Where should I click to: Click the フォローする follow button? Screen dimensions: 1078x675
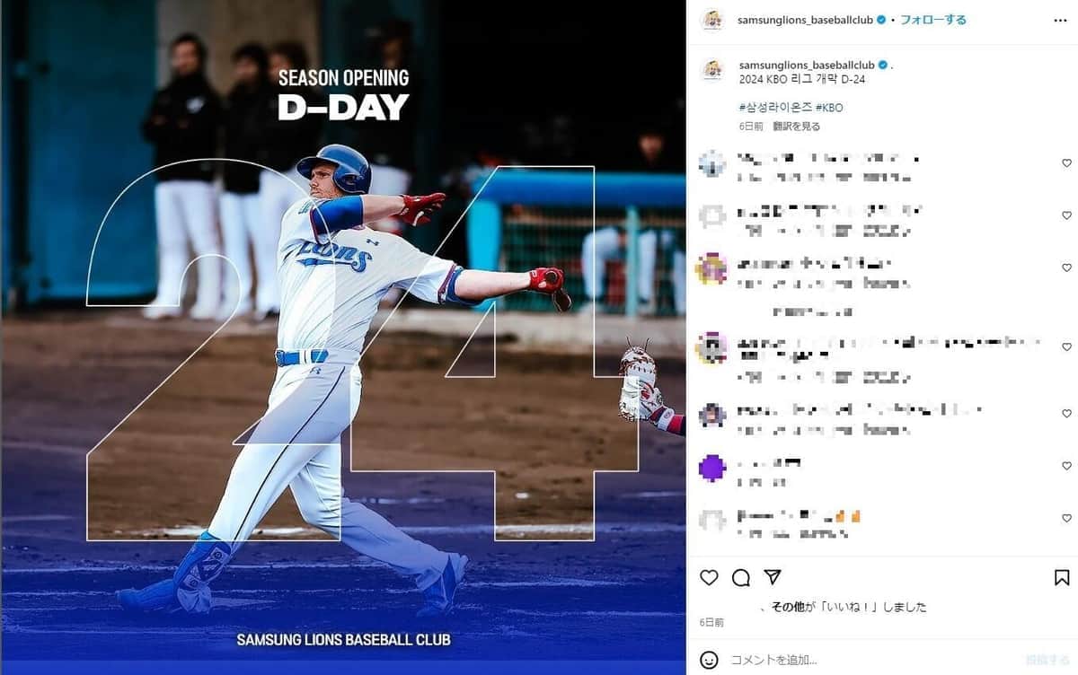coord(933,20)
